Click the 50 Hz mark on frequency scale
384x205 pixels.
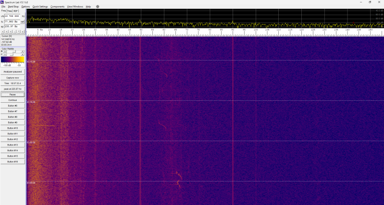[x=141, y=30]
